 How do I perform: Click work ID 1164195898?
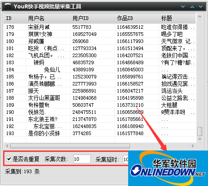(130, 98)
